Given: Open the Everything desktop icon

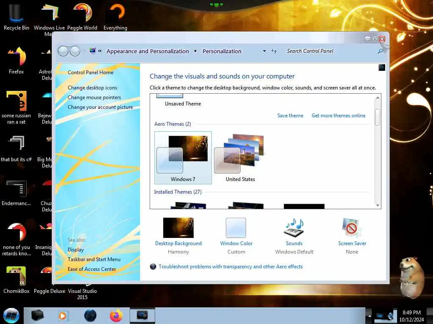Looking at the screenshot, I should (115, 16).
